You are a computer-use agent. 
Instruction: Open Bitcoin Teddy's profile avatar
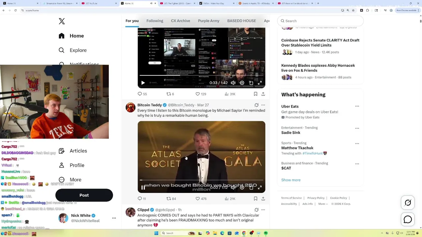click(131, 108)
